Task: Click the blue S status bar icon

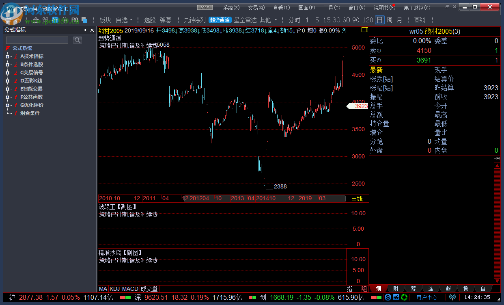Action: (388, 297)
